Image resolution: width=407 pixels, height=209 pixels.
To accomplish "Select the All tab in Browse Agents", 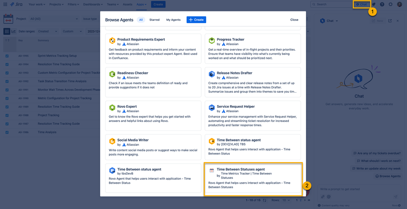I will (x=141, y=20).
